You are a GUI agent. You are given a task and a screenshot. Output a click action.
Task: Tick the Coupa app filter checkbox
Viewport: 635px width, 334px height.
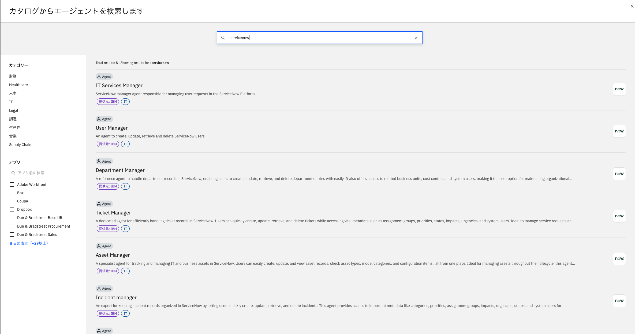[12, 201]
